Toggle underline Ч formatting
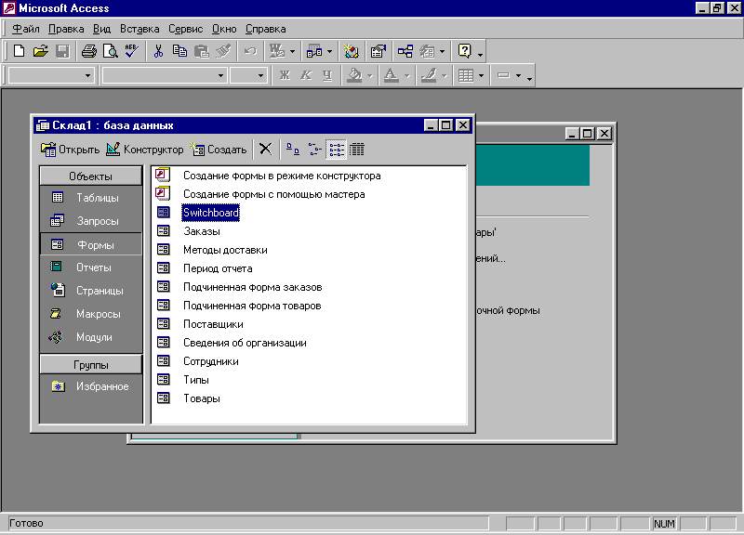Image resolution: width=744 pixels, height=535 pixels. (327, 75)
